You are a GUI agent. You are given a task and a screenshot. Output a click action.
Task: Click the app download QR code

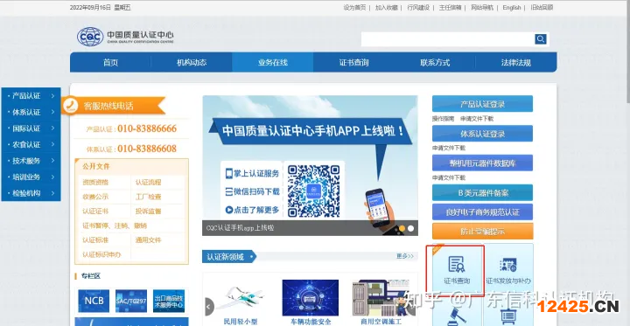314,191
